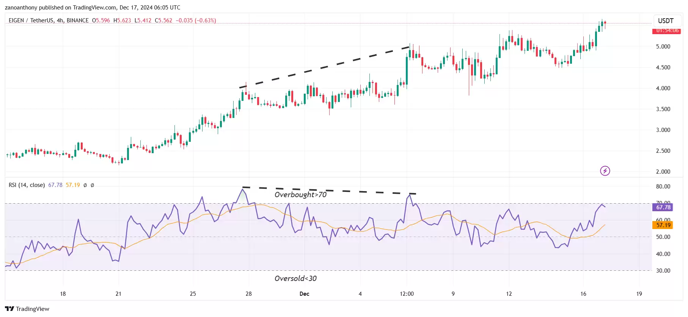Click the 12:00 label on time axis

pyautogui.click(x=407, y=294)
